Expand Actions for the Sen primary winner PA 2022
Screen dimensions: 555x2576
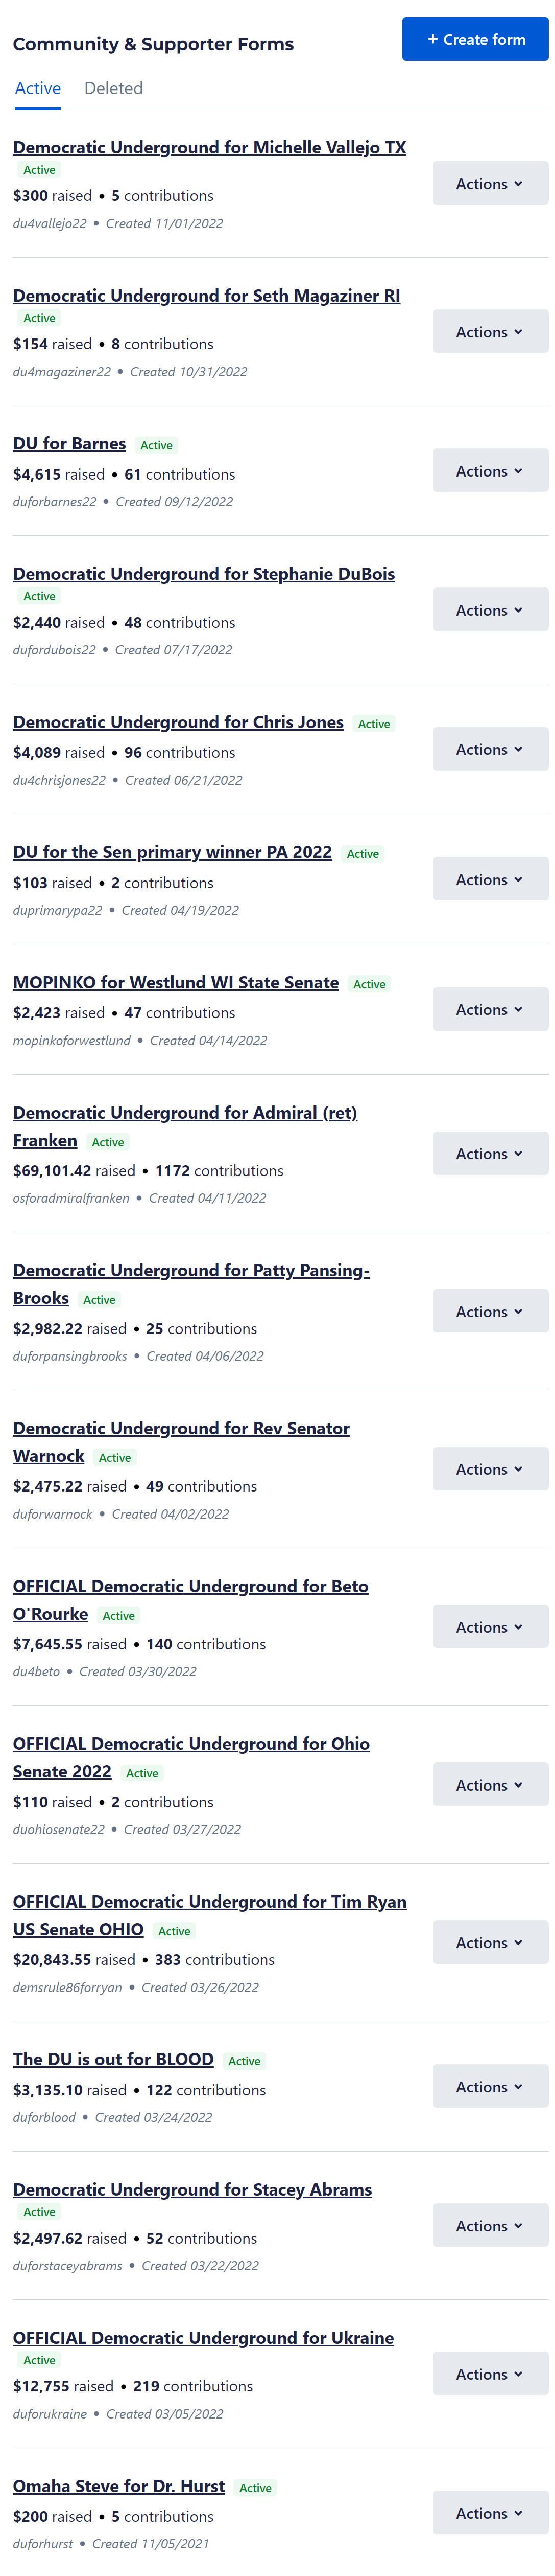489,880
